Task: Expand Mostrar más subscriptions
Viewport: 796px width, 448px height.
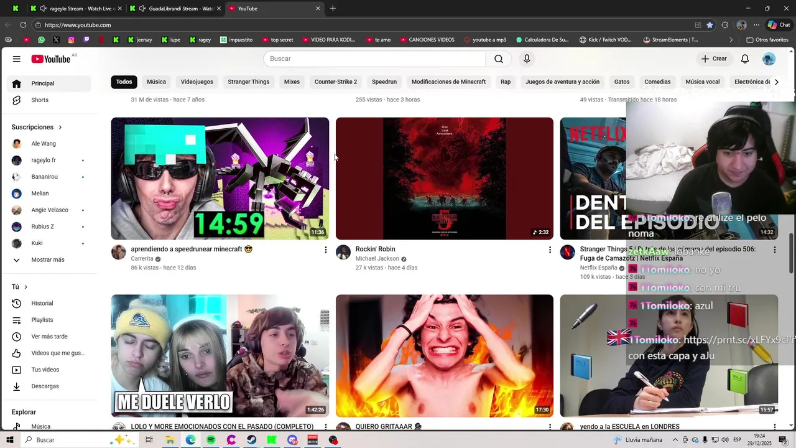Action: (48, 260)
